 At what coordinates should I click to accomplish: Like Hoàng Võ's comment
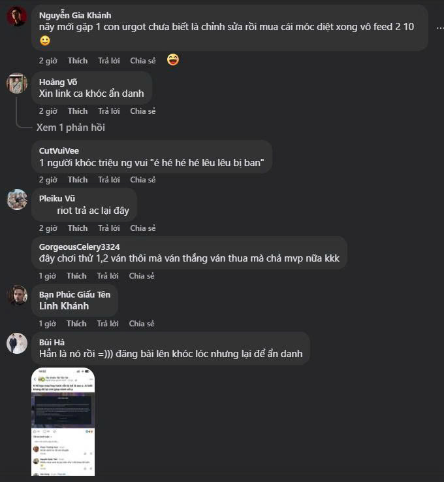click(x=77, y=111)
